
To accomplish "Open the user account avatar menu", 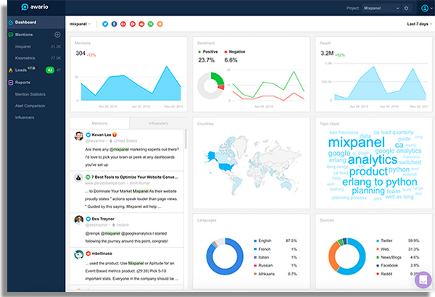I will pyautogui.click(x=427, y=8).
